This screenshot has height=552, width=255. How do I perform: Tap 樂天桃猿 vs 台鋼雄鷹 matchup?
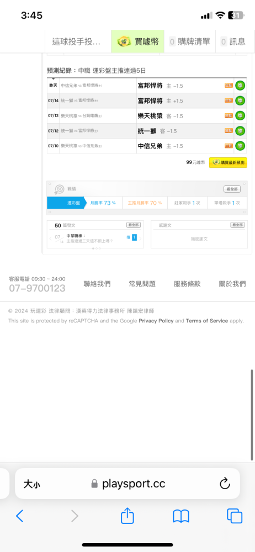[81, 115]
